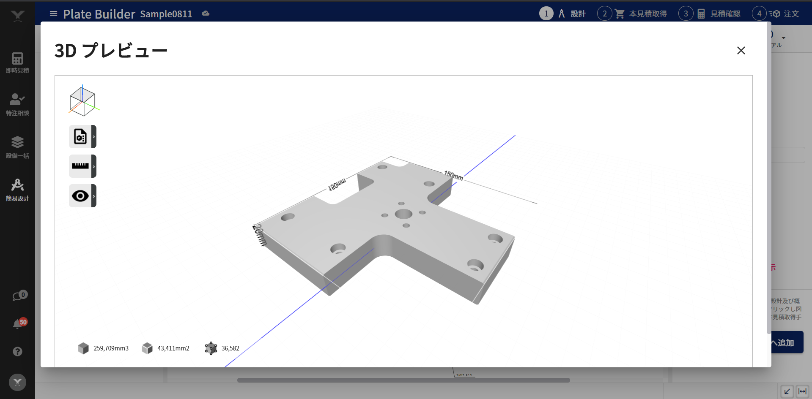Screen dimensions: 812x399
Task: Open 即時見積 in the sidebar
Action: pyautogui.click(x=17, y=62)
